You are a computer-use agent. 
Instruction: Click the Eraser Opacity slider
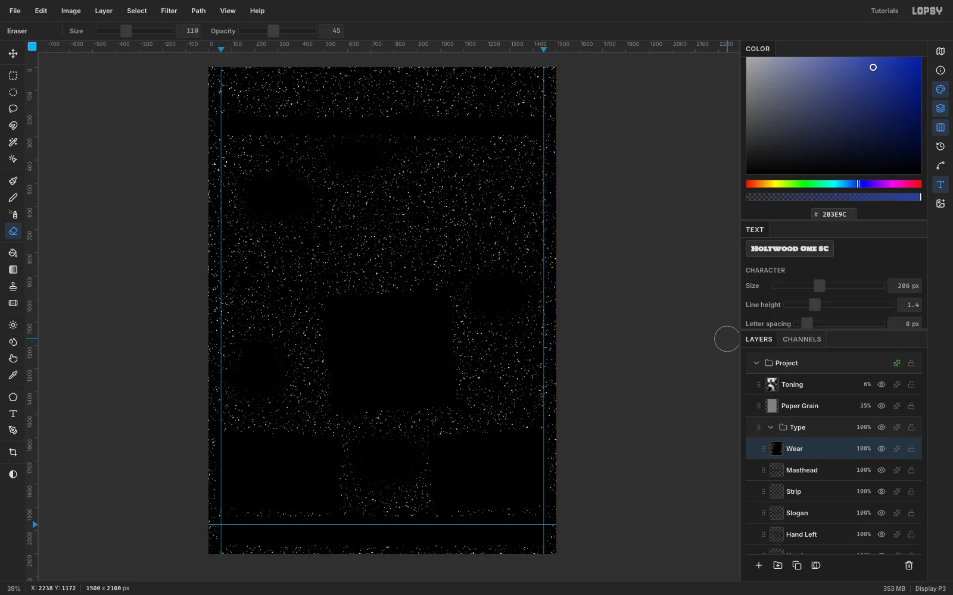278,31
